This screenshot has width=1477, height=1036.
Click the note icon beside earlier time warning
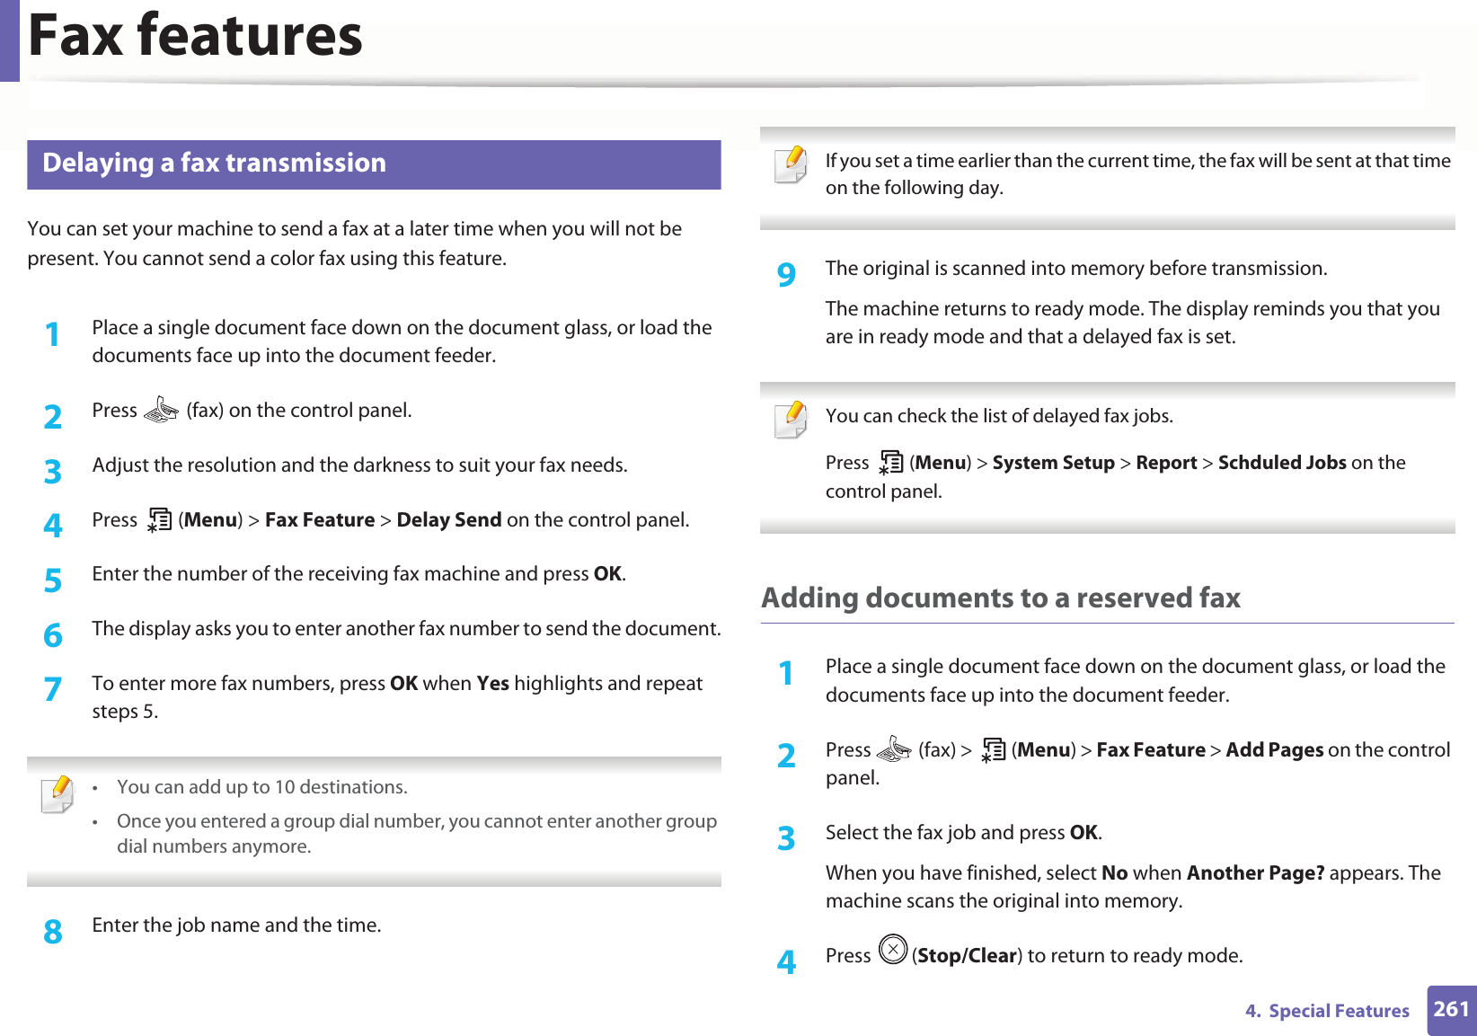click(791, 165)
